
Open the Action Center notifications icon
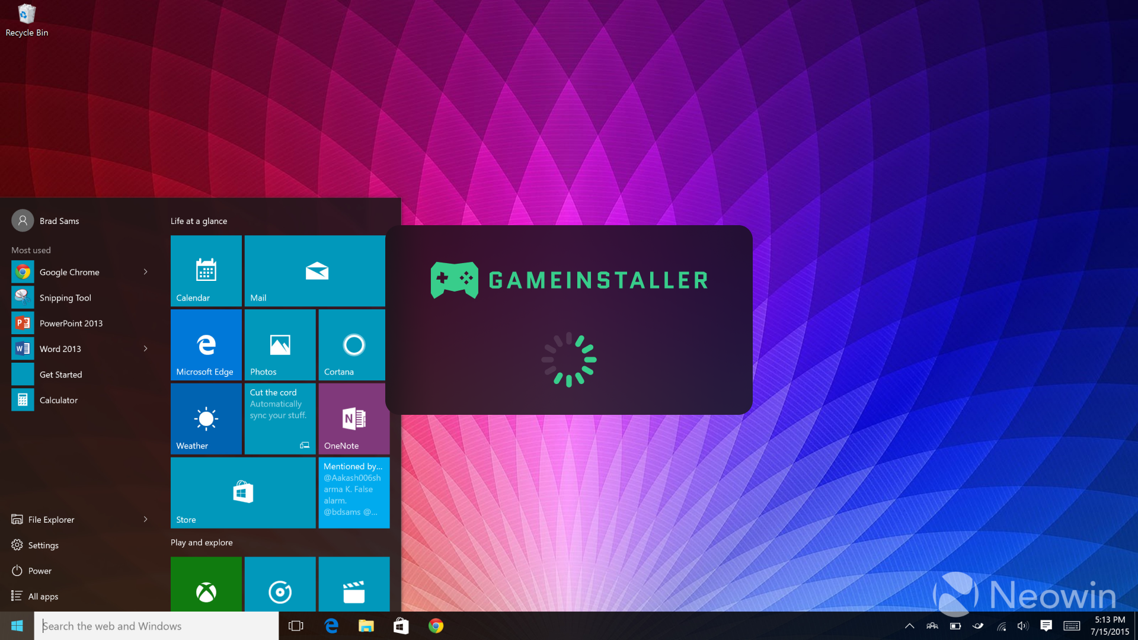point(1046,626)
